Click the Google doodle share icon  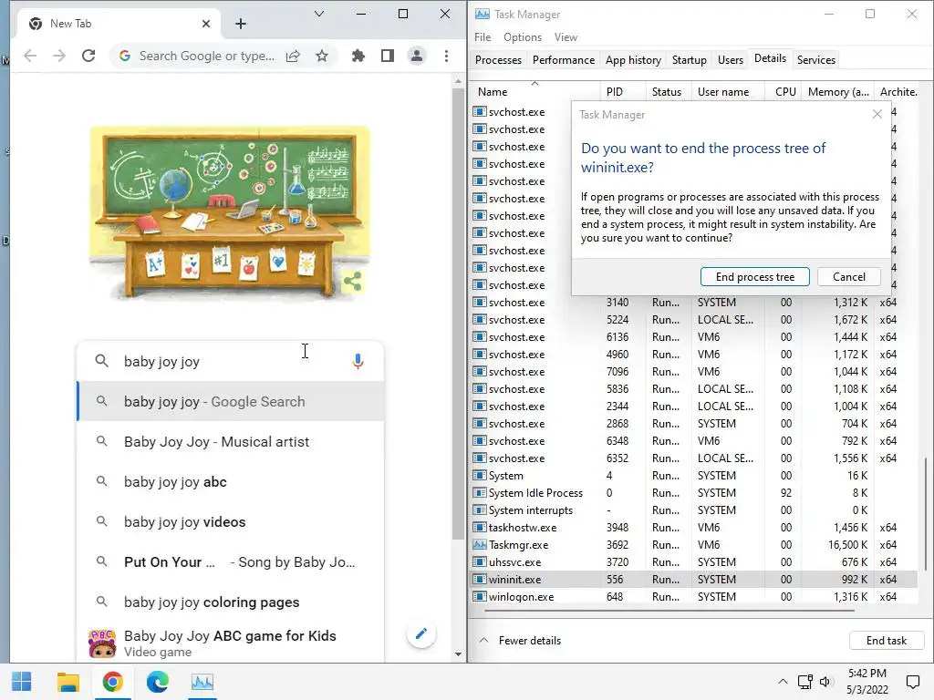[353, 281]
